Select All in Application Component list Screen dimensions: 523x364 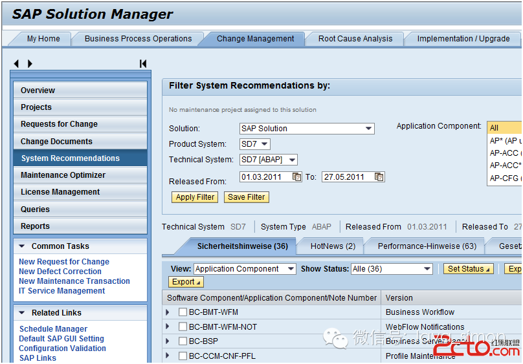point(505,128)
